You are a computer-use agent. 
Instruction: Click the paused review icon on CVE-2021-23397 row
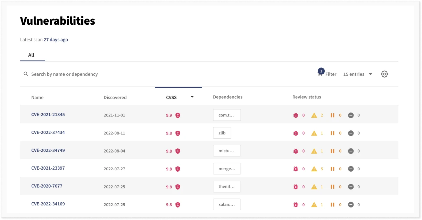point(333,169)
